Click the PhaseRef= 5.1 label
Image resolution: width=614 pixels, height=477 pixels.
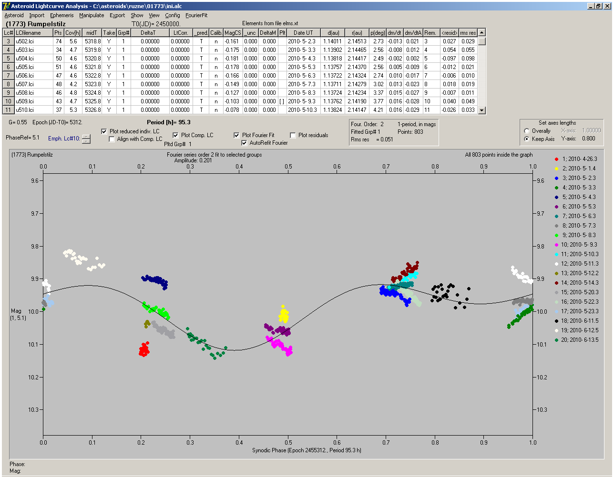point(22,138)
